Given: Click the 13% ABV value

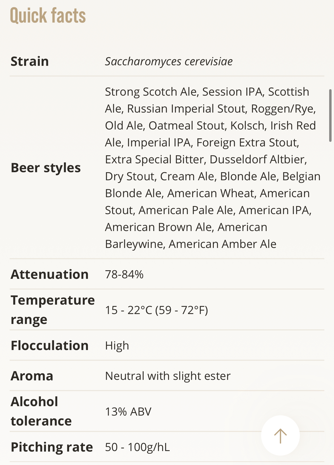Looking at the screenshot, I should tap(128, 412).
